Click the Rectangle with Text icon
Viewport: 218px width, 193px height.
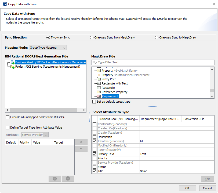point(99,83)
